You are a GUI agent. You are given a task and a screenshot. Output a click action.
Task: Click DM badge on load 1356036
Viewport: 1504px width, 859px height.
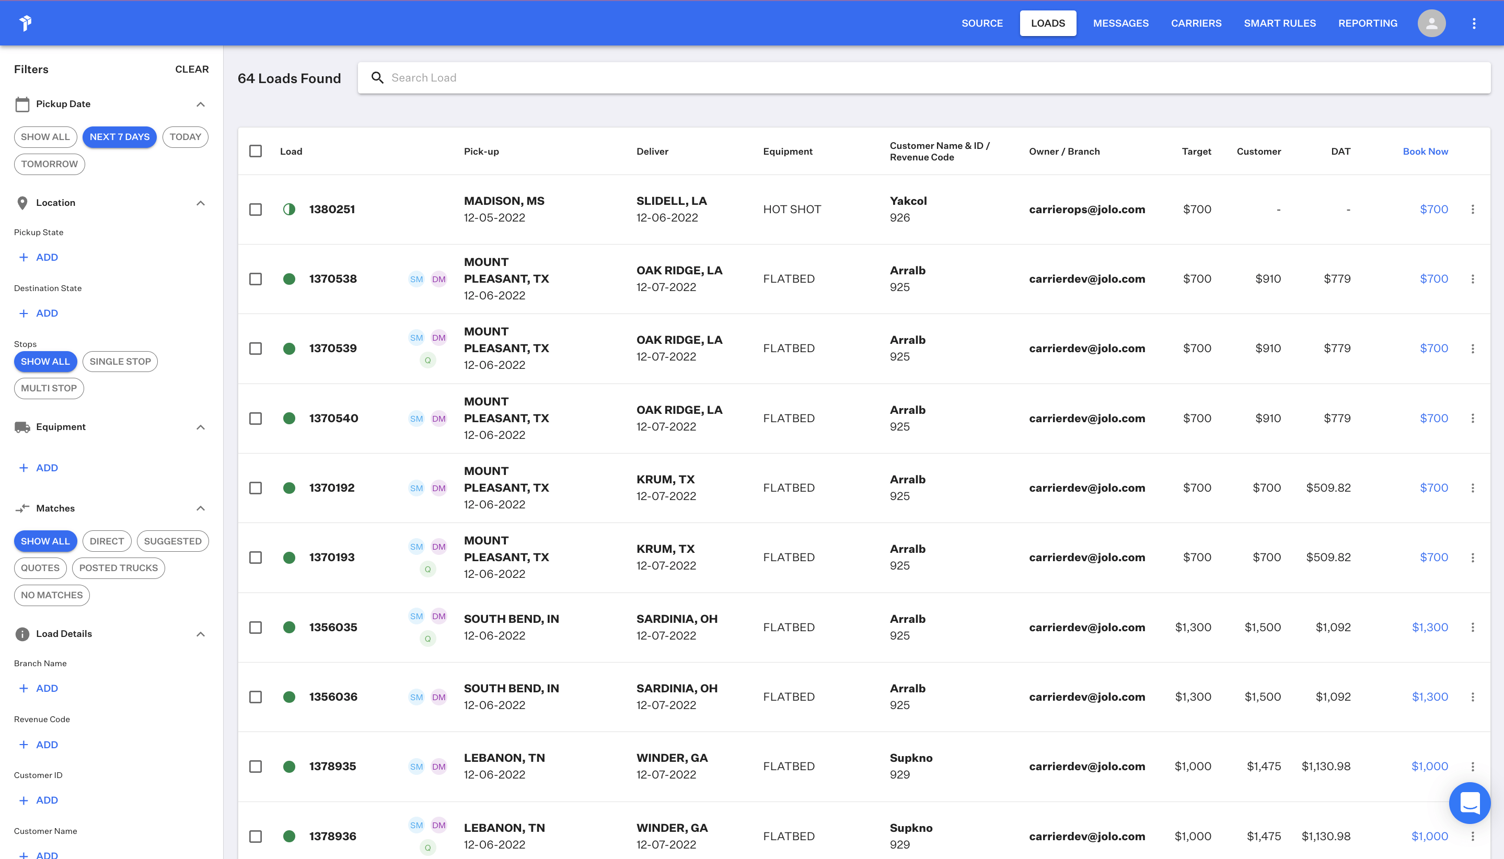tap(438, 697)
